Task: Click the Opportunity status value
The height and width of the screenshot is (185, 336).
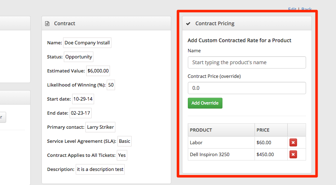Action: point(79,57)
